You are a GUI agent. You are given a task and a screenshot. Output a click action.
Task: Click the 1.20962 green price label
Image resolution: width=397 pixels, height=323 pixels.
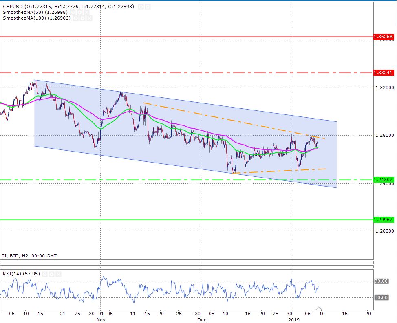click(383, 220)
